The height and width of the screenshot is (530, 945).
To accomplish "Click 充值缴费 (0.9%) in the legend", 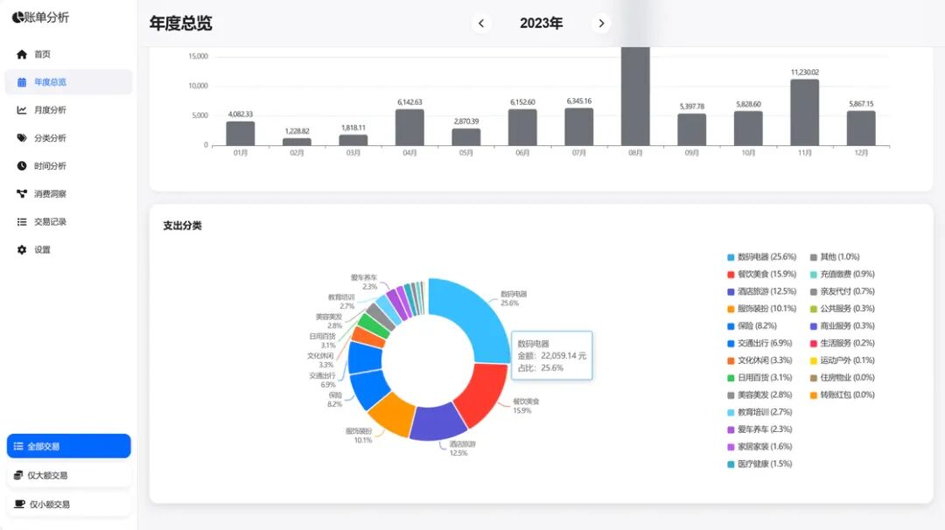I will [842, 274].
